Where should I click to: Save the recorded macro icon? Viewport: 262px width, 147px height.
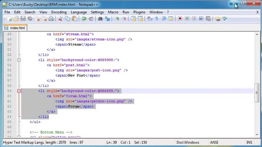[x=208, y=18]
